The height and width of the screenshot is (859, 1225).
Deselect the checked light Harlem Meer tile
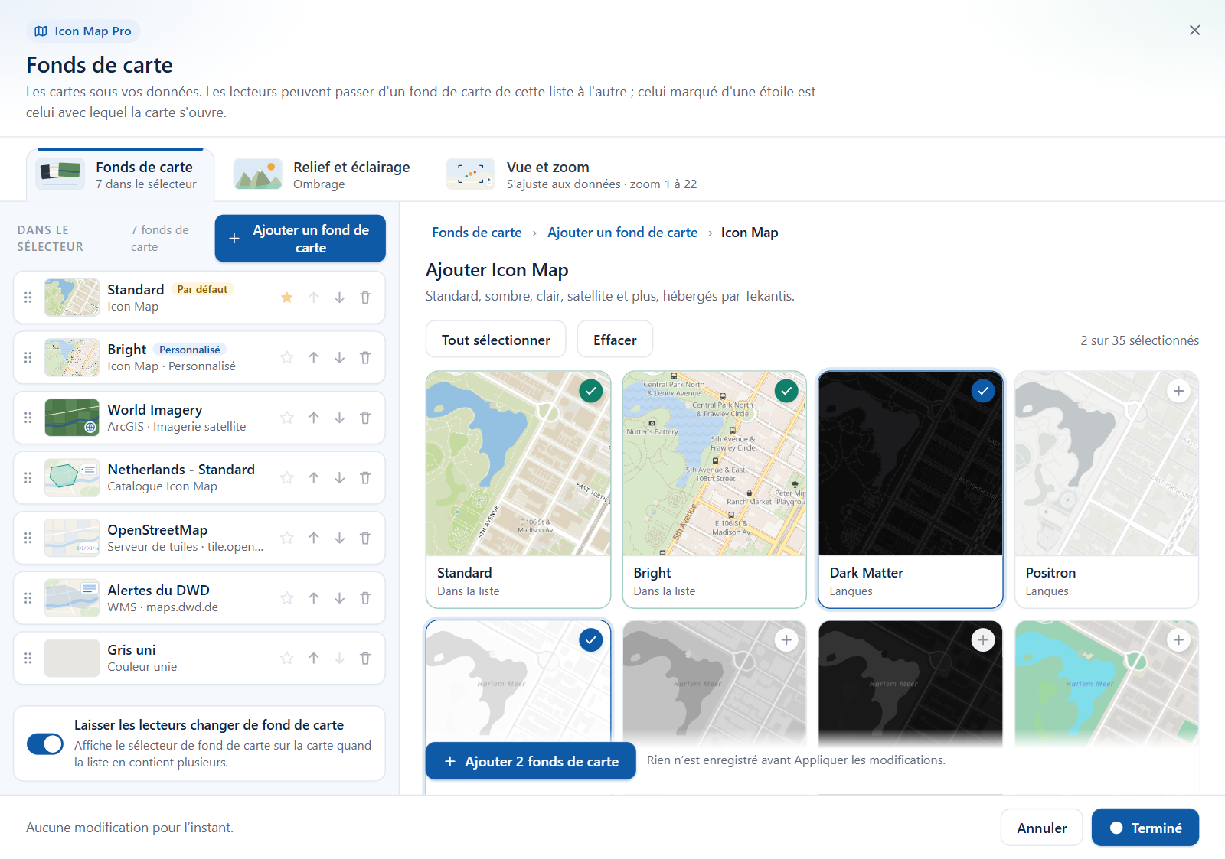point(590,640)
